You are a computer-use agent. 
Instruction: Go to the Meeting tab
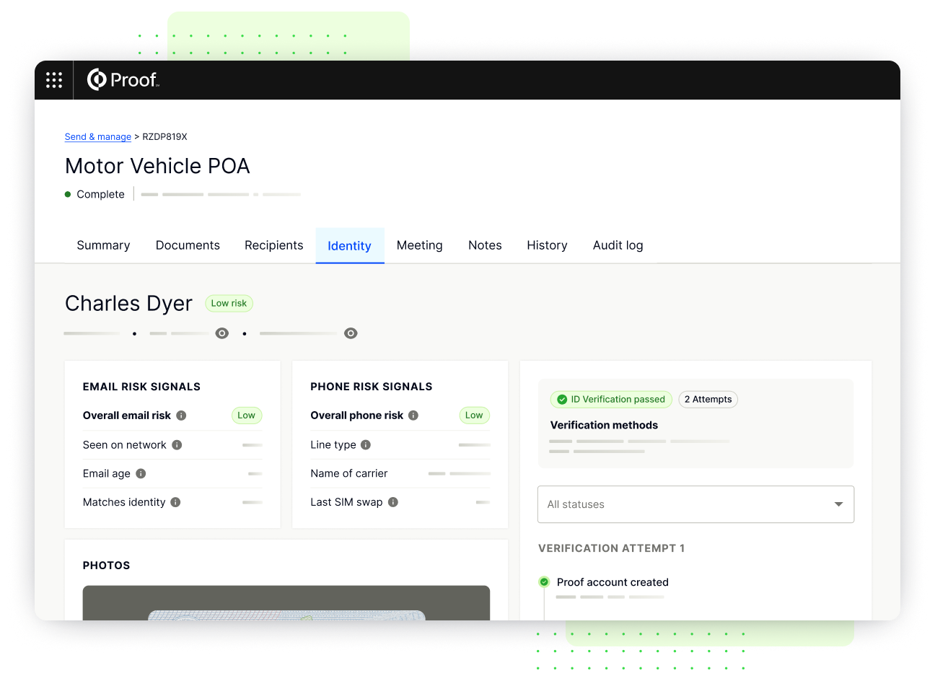pos(420,245)
